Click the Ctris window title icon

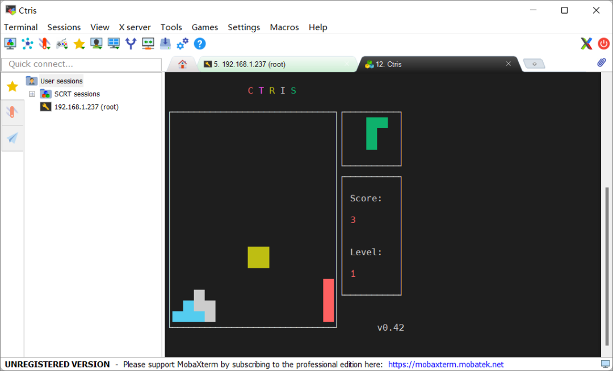click(x=11, y=10)
